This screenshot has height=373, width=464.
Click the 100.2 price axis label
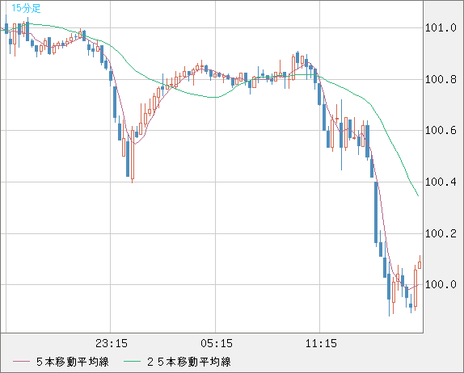coord(441,234)
